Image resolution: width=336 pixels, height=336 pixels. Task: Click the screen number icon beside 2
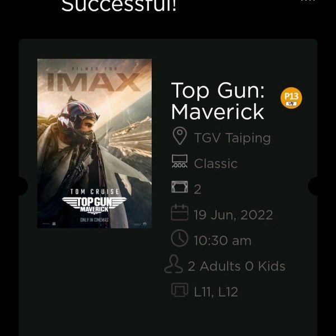pyautogui.click(x=180, y=186)
